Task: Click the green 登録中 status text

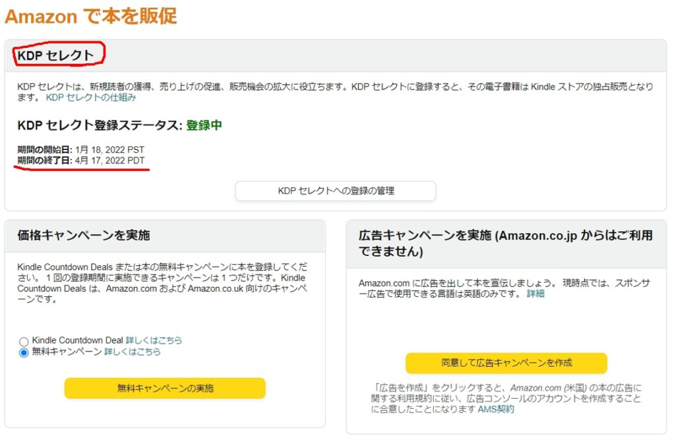Action: coord(204,125)
